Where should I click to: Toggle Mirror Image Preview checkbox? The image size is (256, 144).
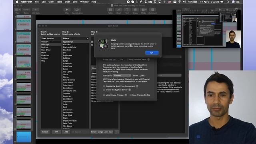tap(104, 95)
